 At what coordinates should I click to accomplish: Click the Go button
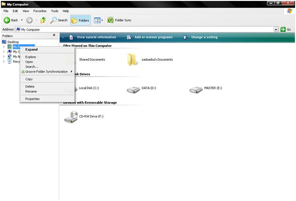click(286, 29)
